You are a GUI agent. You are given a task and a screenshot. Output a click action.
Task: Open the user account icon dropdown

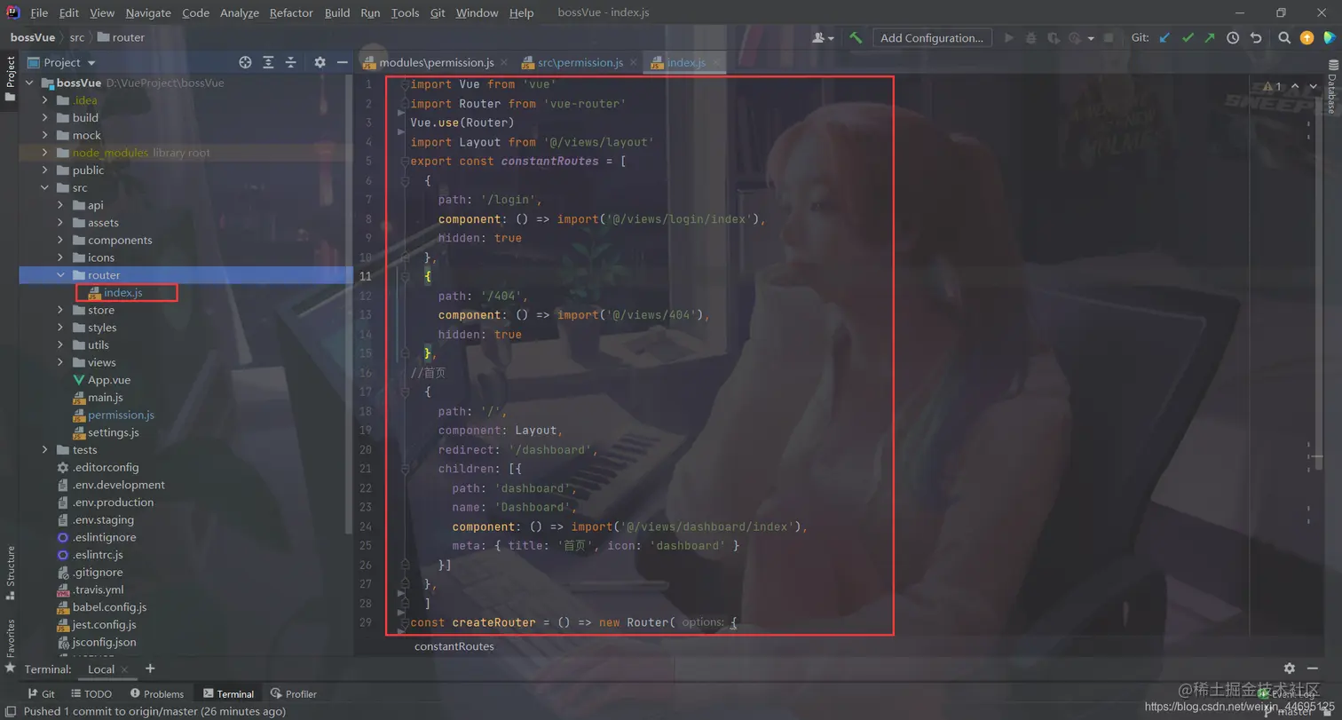click(x=823, y=38)
